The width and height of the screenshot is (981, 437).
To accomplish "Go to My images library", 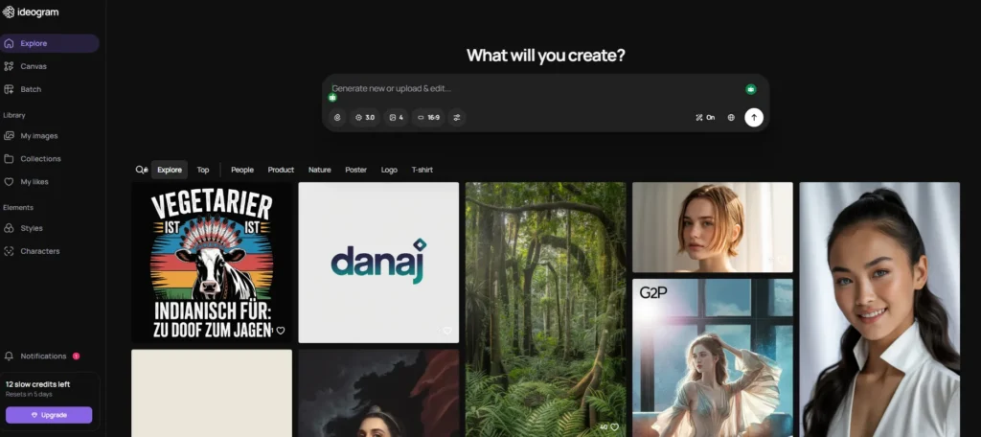I will click(38, 136).
